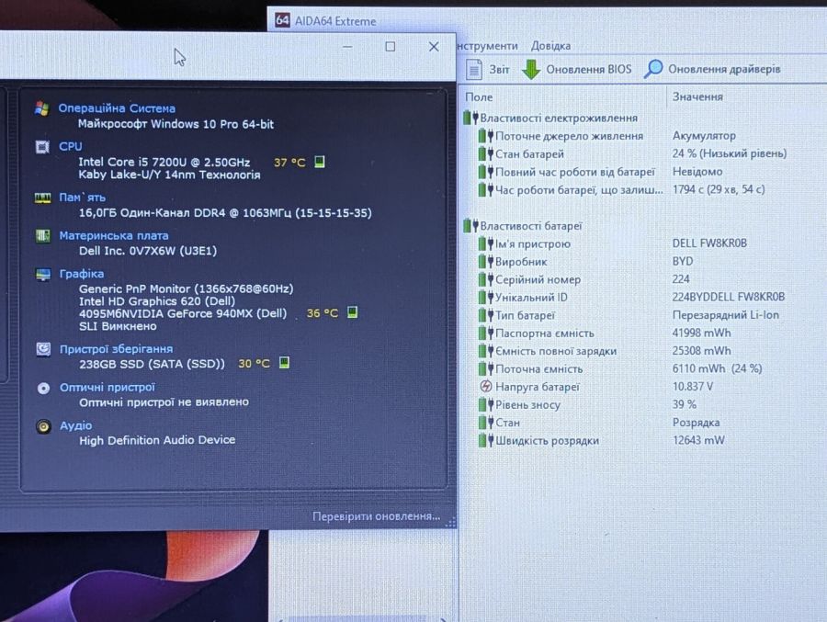This screenshot has width=827, height=622.
Task: Open the Графіка section link
Action: click(x=81, y=274)
